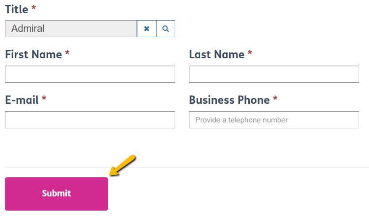
Task: Click the asterisk next to First Name
Action: [67, 54]
